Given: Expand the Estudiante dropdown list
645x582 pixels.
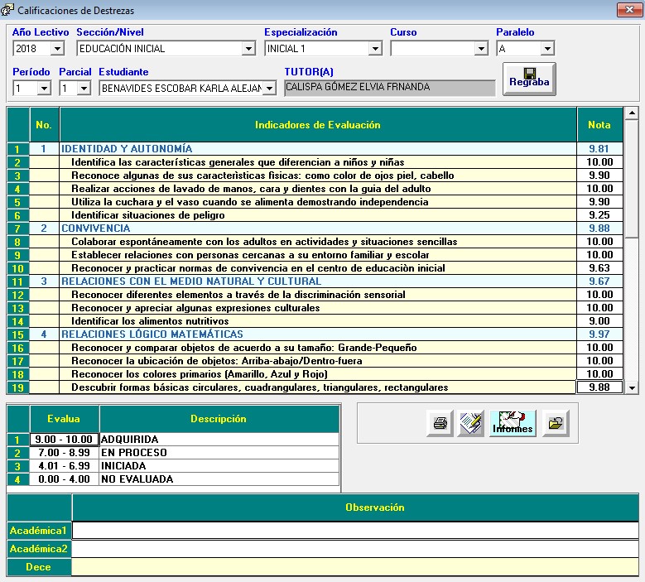Looking at the screenshot, I should 269,88.
